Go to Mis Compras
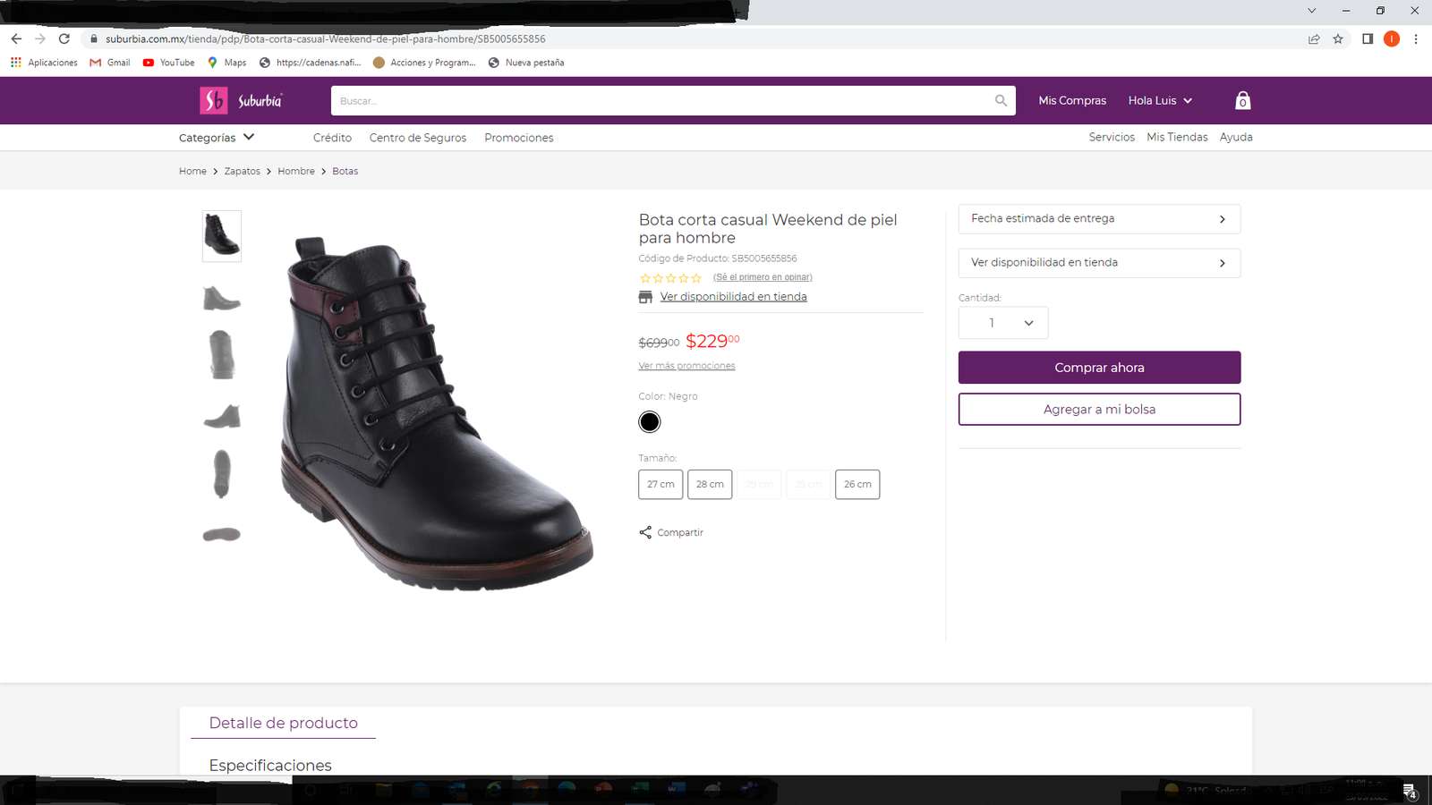This screenshot has height=805, width=1432. 1072,100
